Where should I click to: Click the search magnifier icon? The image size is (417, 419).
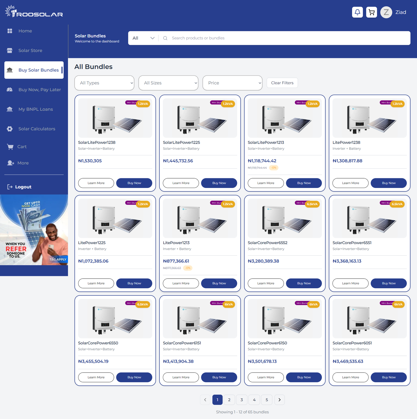point(165,38)
